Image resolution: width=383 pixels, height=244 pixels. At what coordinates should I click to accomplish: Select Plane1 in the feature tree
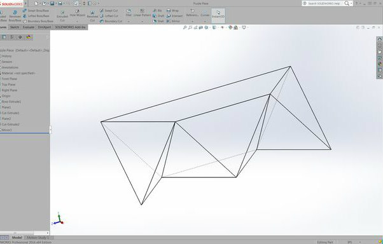click(x=6, y=107)
